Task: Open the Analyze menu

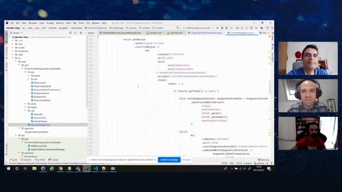Action: [50, 23]
